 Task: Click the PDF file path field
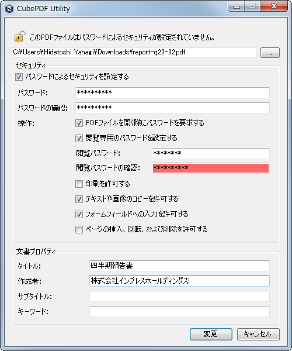(x=134, y=52)
